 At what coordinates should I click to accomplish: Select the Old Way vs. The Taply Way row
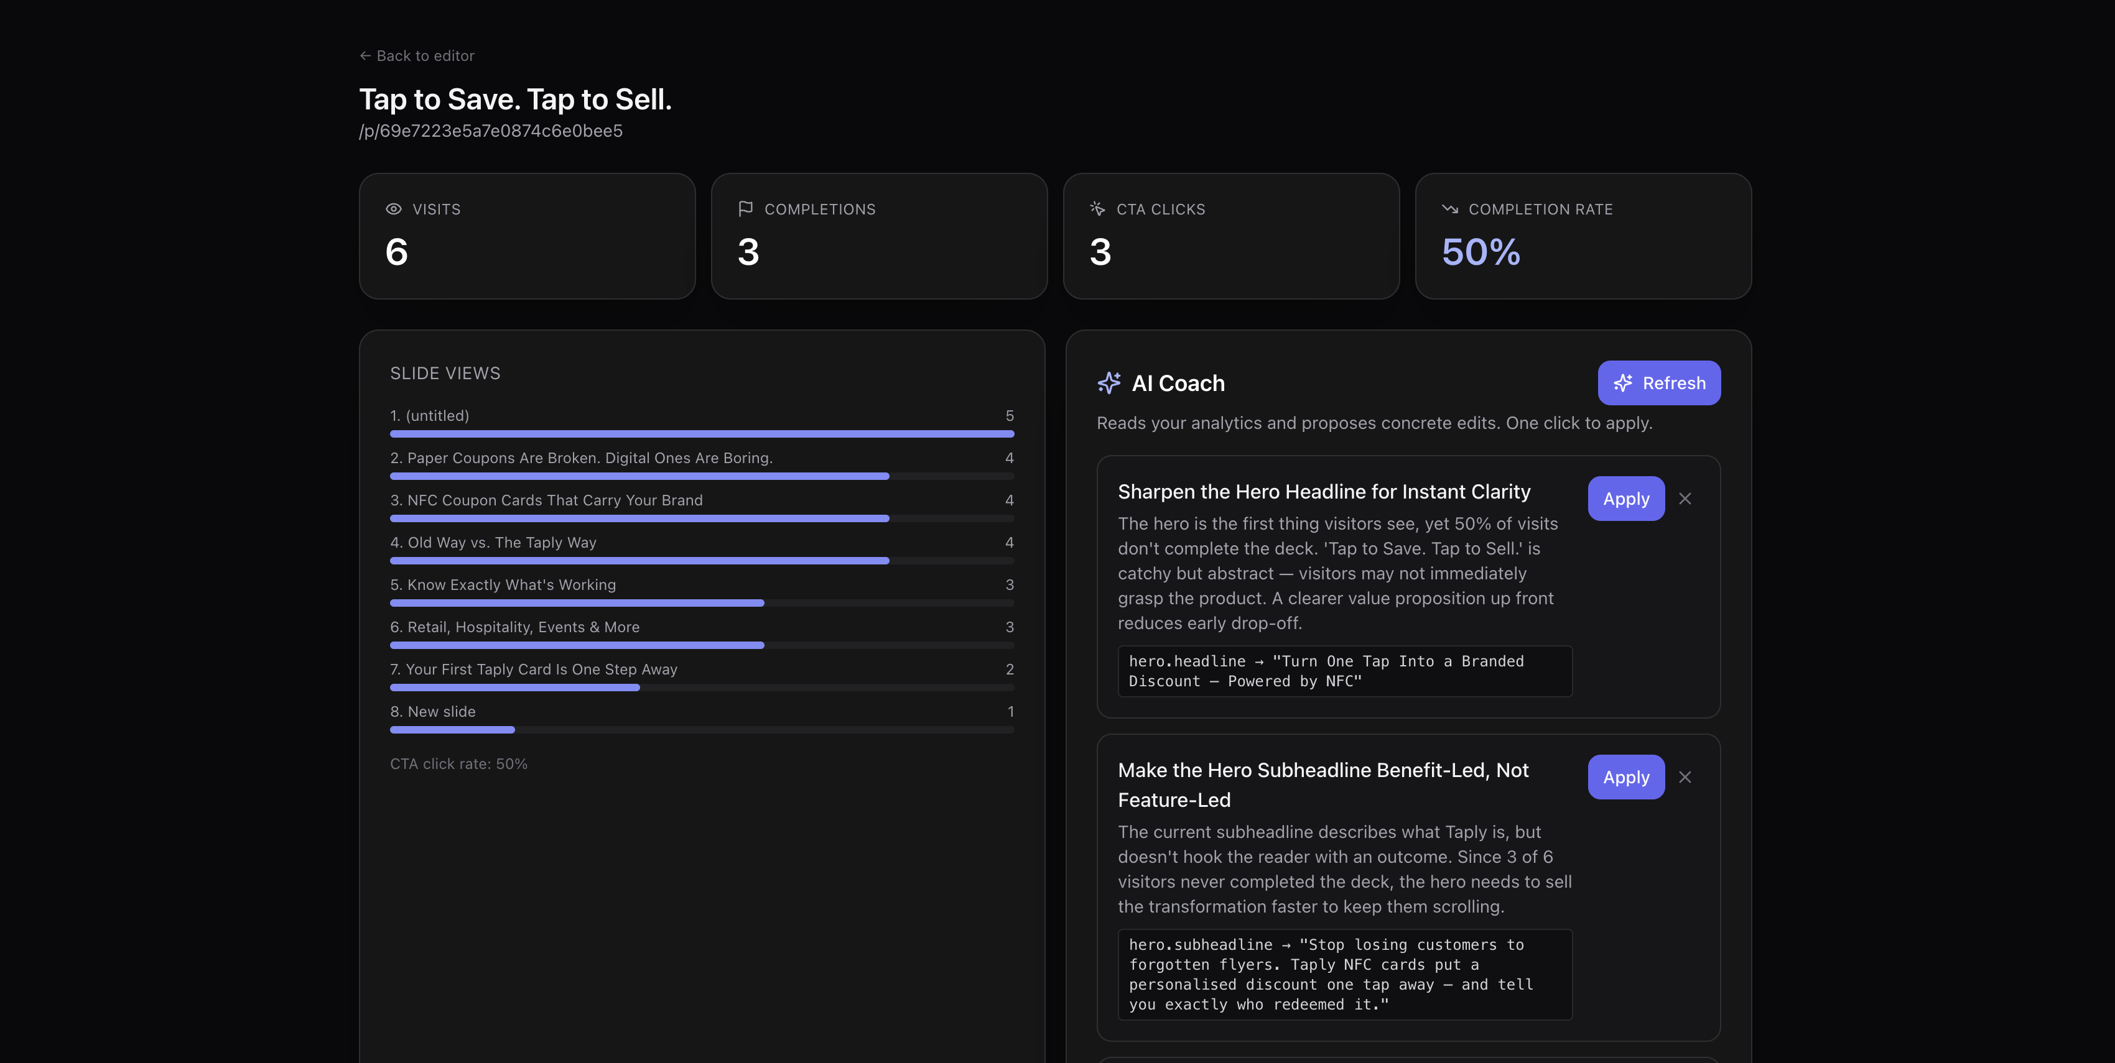pos(702,550)
